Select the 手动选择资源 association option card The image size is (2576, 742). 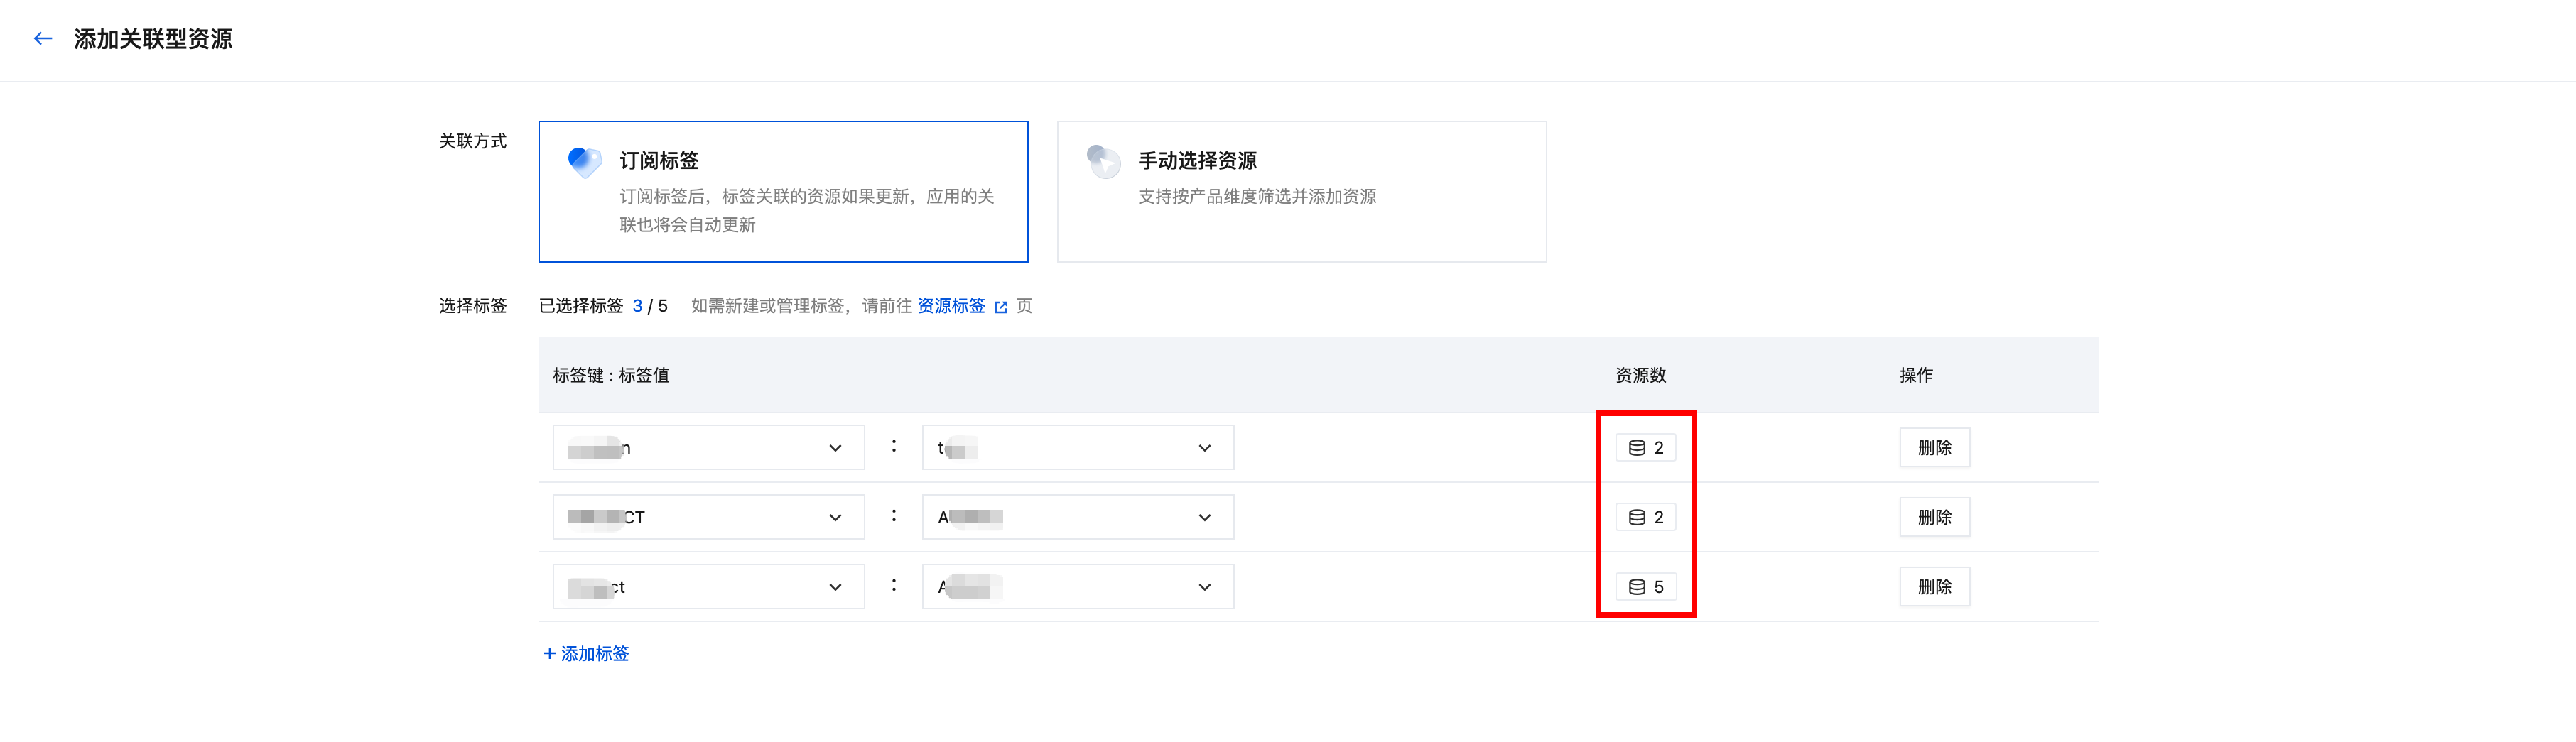1301,192
